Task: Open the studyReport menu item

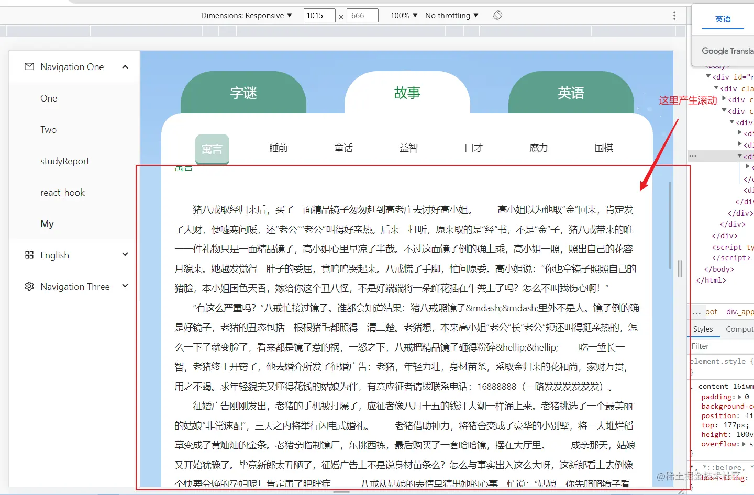Action: tap(74, 161)
